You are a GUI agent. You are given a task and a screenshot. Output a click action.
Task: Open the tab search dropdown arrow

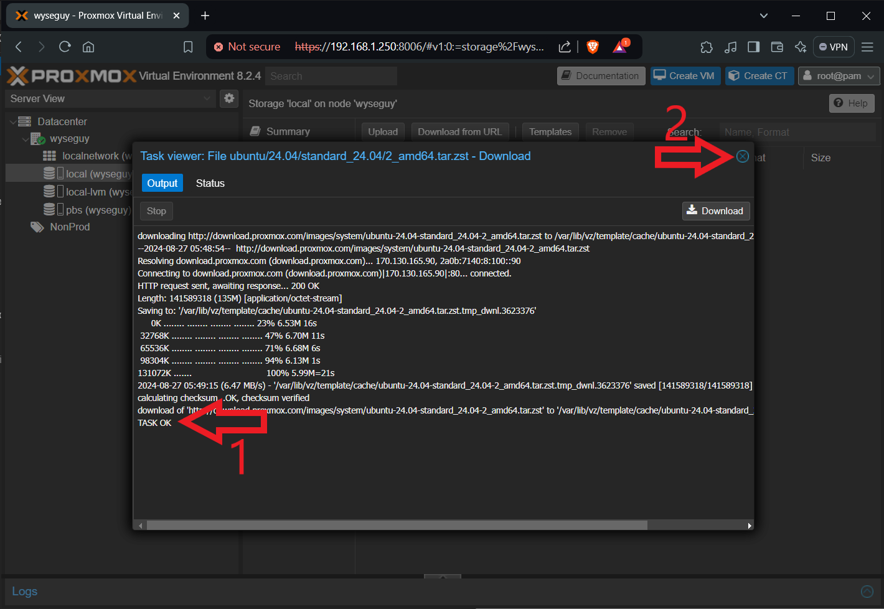click(764, 16)
